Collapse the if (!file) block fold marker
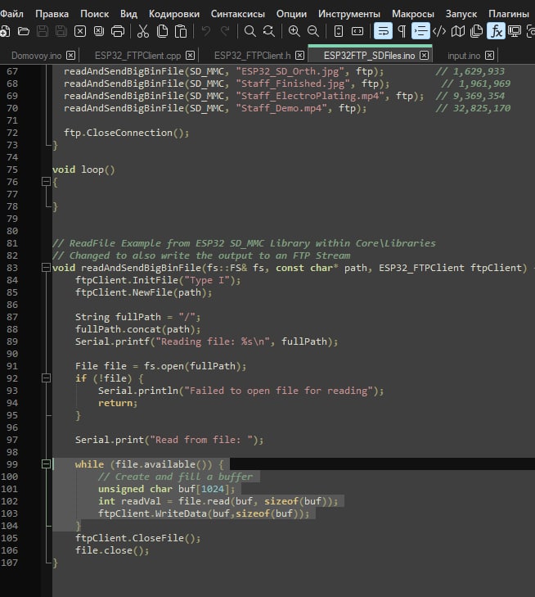535x597 pixels. (x=46, y=378)
